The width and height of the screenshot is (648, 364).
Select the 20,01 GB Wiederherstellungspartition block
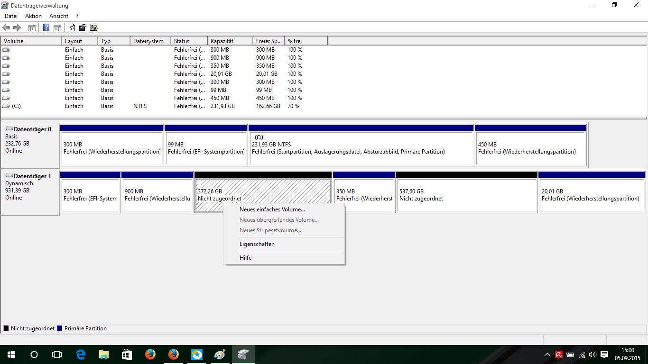click(592, 191)
